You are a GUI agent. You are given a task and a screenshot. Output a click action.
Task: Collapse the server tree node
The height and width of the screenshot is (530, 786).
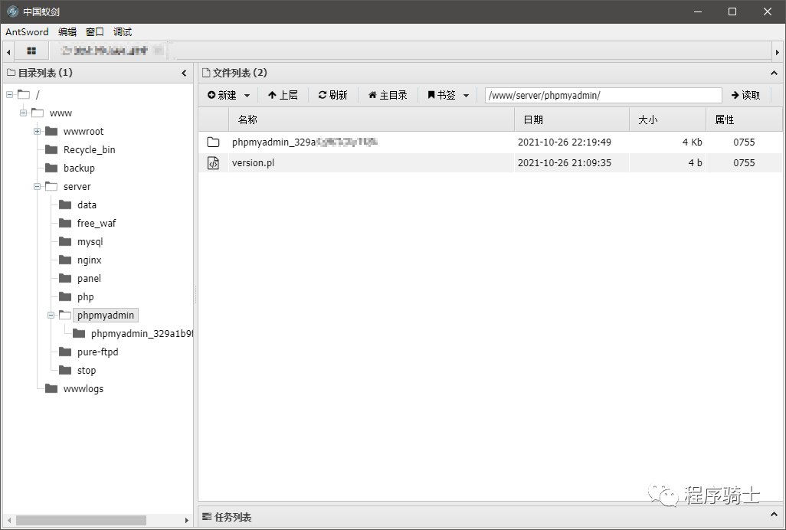click(37, 186)
